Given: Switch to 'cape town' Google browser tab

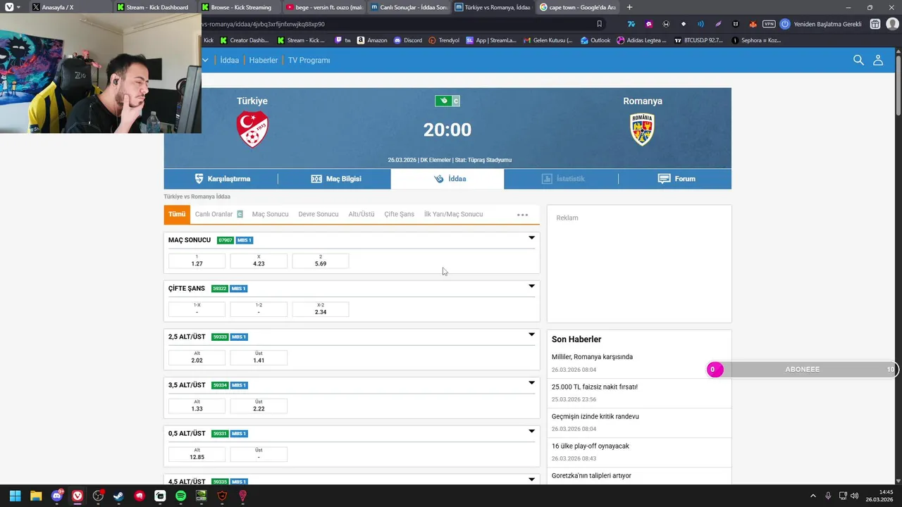Looking at the screenshot, I should pyautogui.click(x=577, y=7).
